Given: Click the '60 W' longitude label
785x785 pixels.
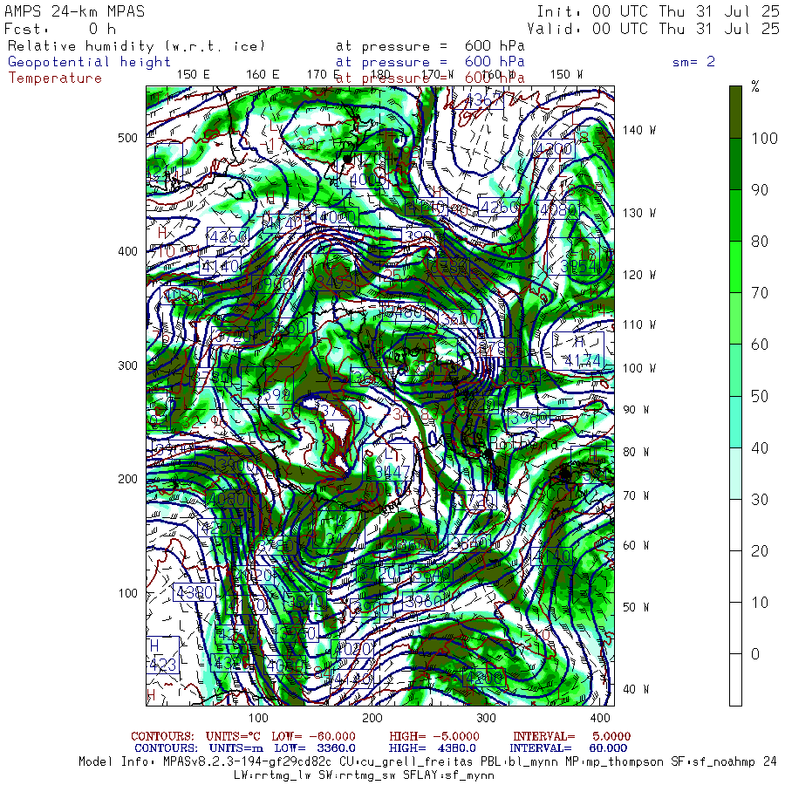Looking at the screenshot, I should (636, 545).
